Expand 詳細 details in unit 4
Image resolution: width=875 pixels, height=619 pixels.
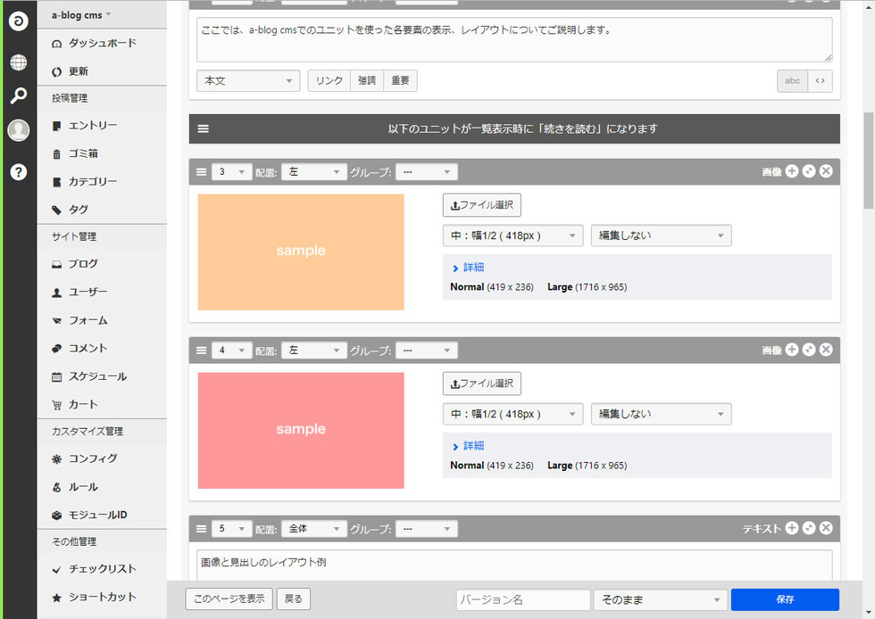tap(469, 446)
